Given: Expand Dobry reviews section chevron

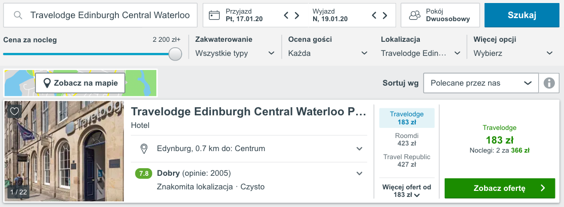Looking at the screenshot, I should click(x=359, y=174).
